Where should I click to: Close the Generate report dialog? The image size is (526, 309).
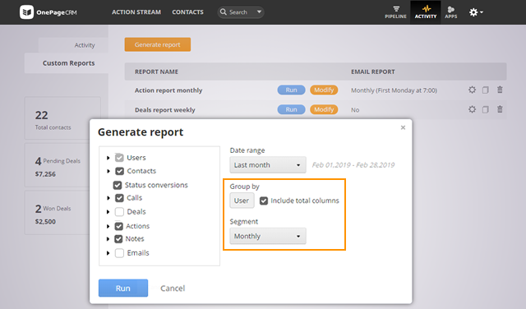click(x=403, y=127)
